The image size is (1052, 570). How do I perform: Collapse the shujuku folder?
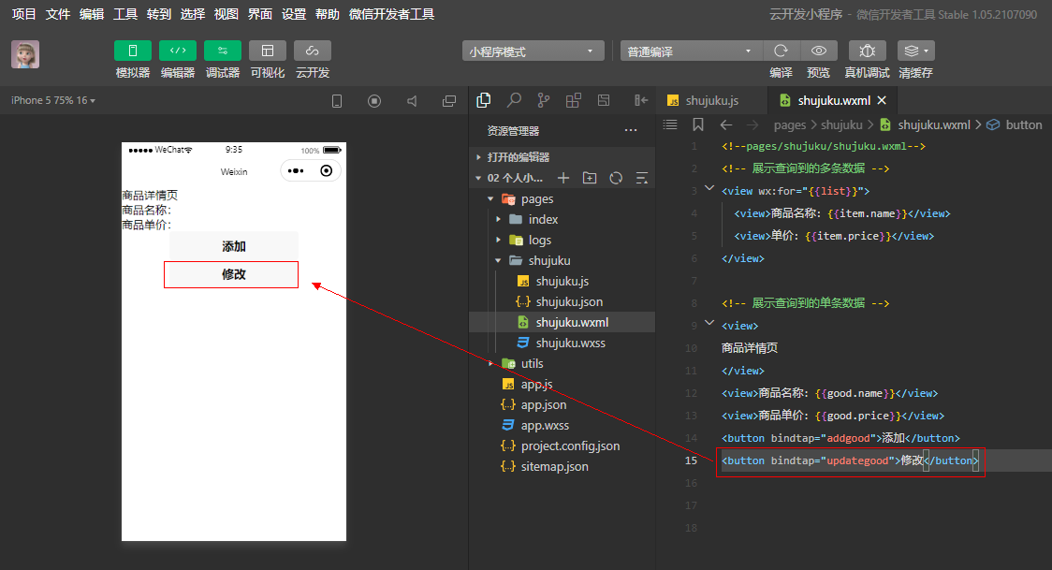pos(562,260)
